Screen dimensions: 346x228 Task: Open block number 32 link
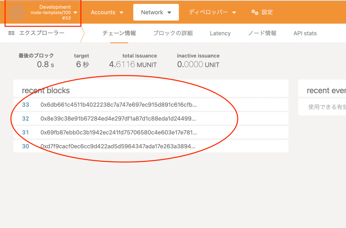point(26,119)
